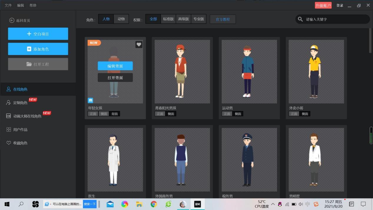Open the 外国商务男 character thumbnail

(182, 160)
